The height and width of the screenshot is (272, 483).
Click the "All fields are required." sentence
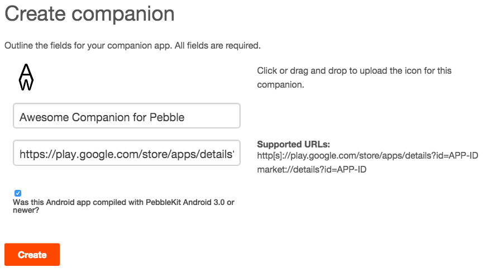(x=217, y=45)
